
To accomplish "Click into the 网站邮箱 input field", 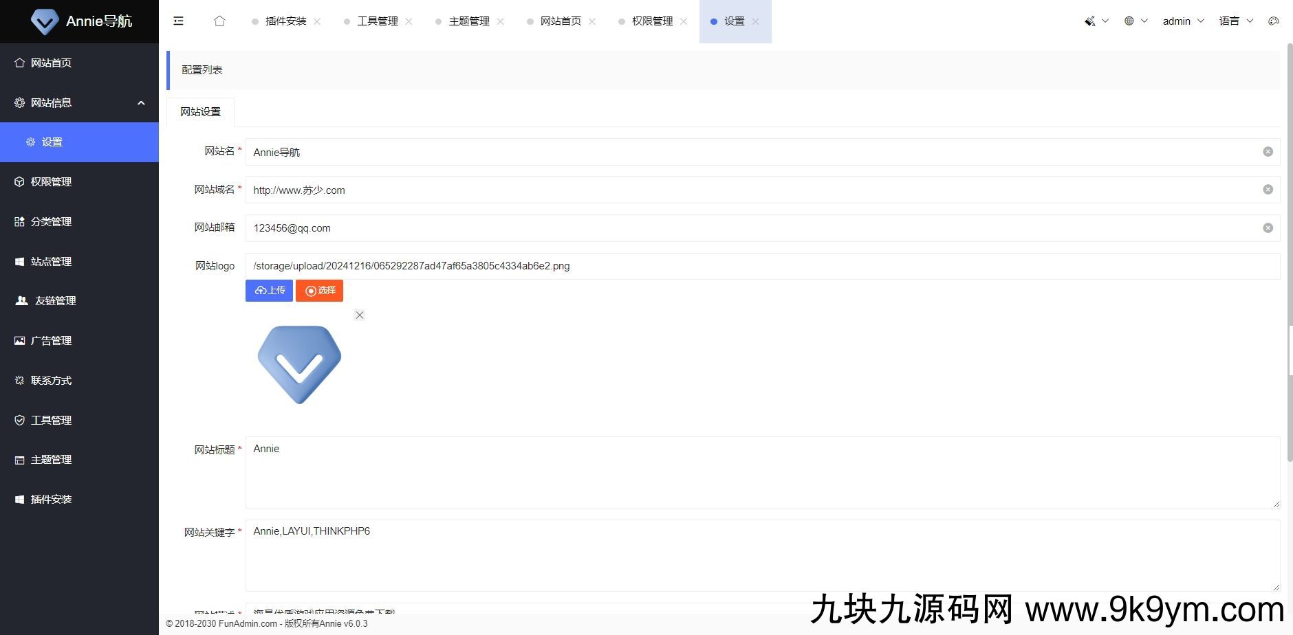I will pyautogui.click(x=762, y=228).
